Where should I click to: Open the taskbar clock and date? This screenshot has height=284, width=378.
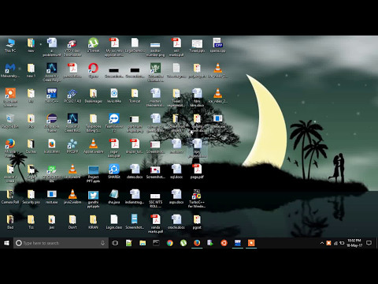tap(354, 243)
